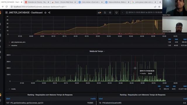Image resolution: width=187 pixels, height=105 pixels.
Task: Star the JMETER_DATABASE dashboard
Action: [45, 13]
